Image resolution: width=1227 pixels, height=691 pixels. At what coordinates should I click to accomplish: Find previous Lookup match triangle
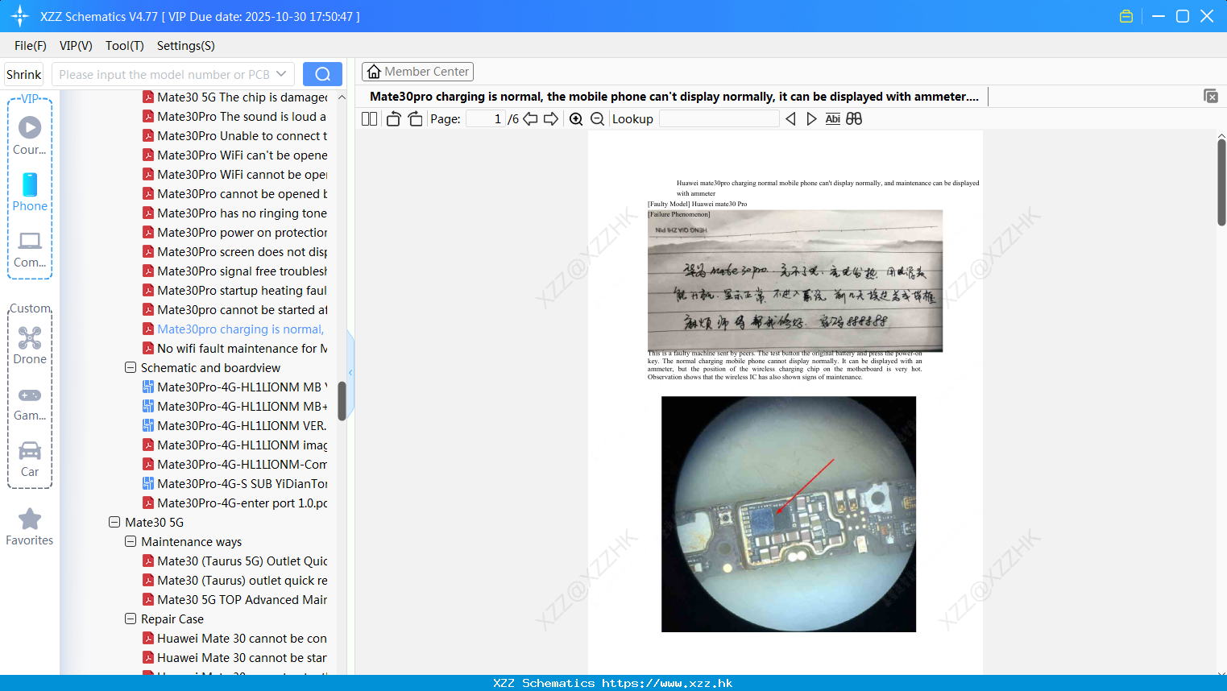pos(790,118)
